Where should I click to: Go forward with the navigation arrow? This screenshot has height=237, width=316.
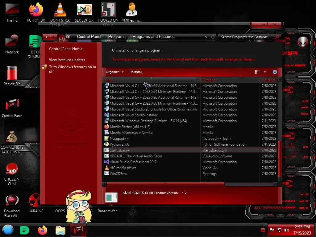tap(54, 37)
